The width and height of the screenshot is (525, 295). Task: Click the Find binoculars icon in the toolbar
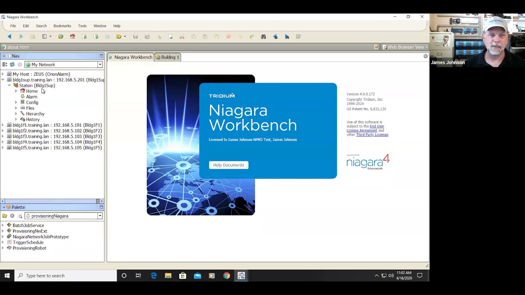(263, 36)
